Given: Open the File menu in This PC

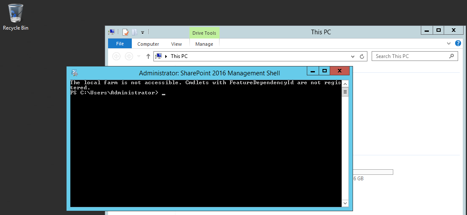Looking at the screenshot, I should click(120, 44).
